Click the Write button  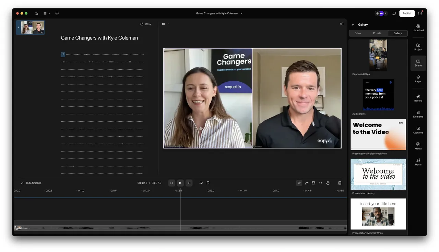(x=145, y=24)
